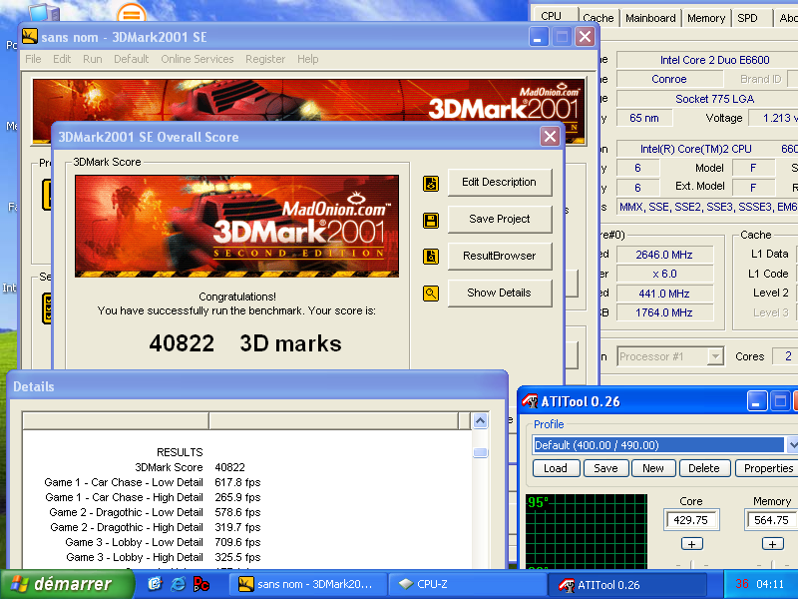Open Internet Explorer from quick launch
The width and height of the screenshot is (798, 599).
pyautogui.click(x=178, y=584)
